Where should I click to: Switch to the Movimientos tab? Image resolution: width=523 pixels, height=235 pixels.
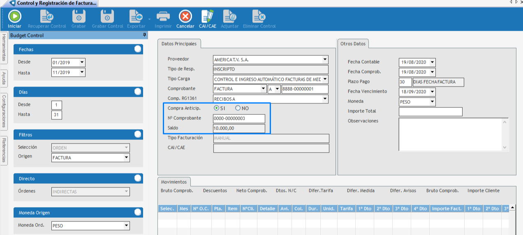pyautogui.click(x=174, y=182)
